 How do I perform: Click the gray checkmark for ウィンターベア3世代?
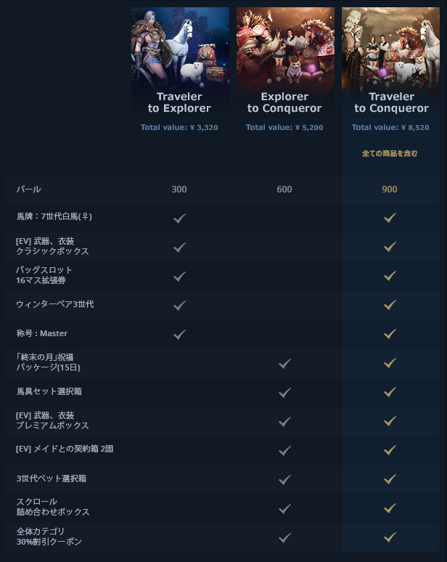click(179, 306)
